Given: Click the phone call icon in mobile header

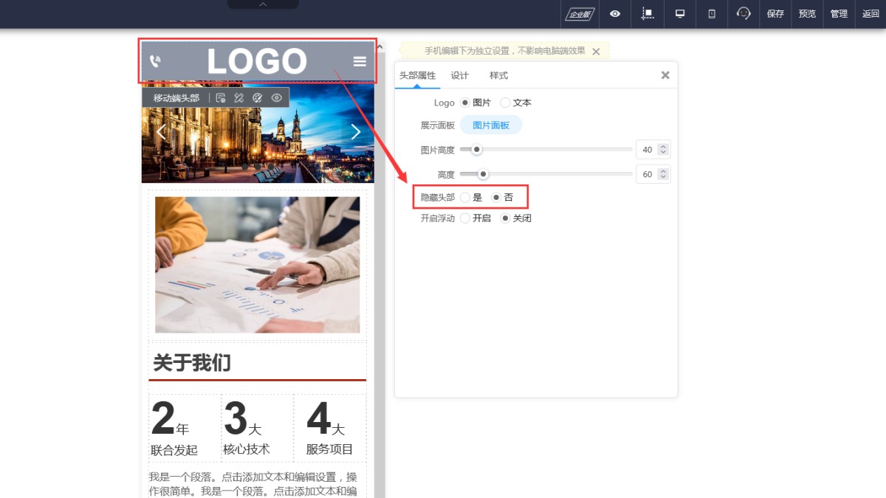Looking at the screenshot, I should (155, 61).
